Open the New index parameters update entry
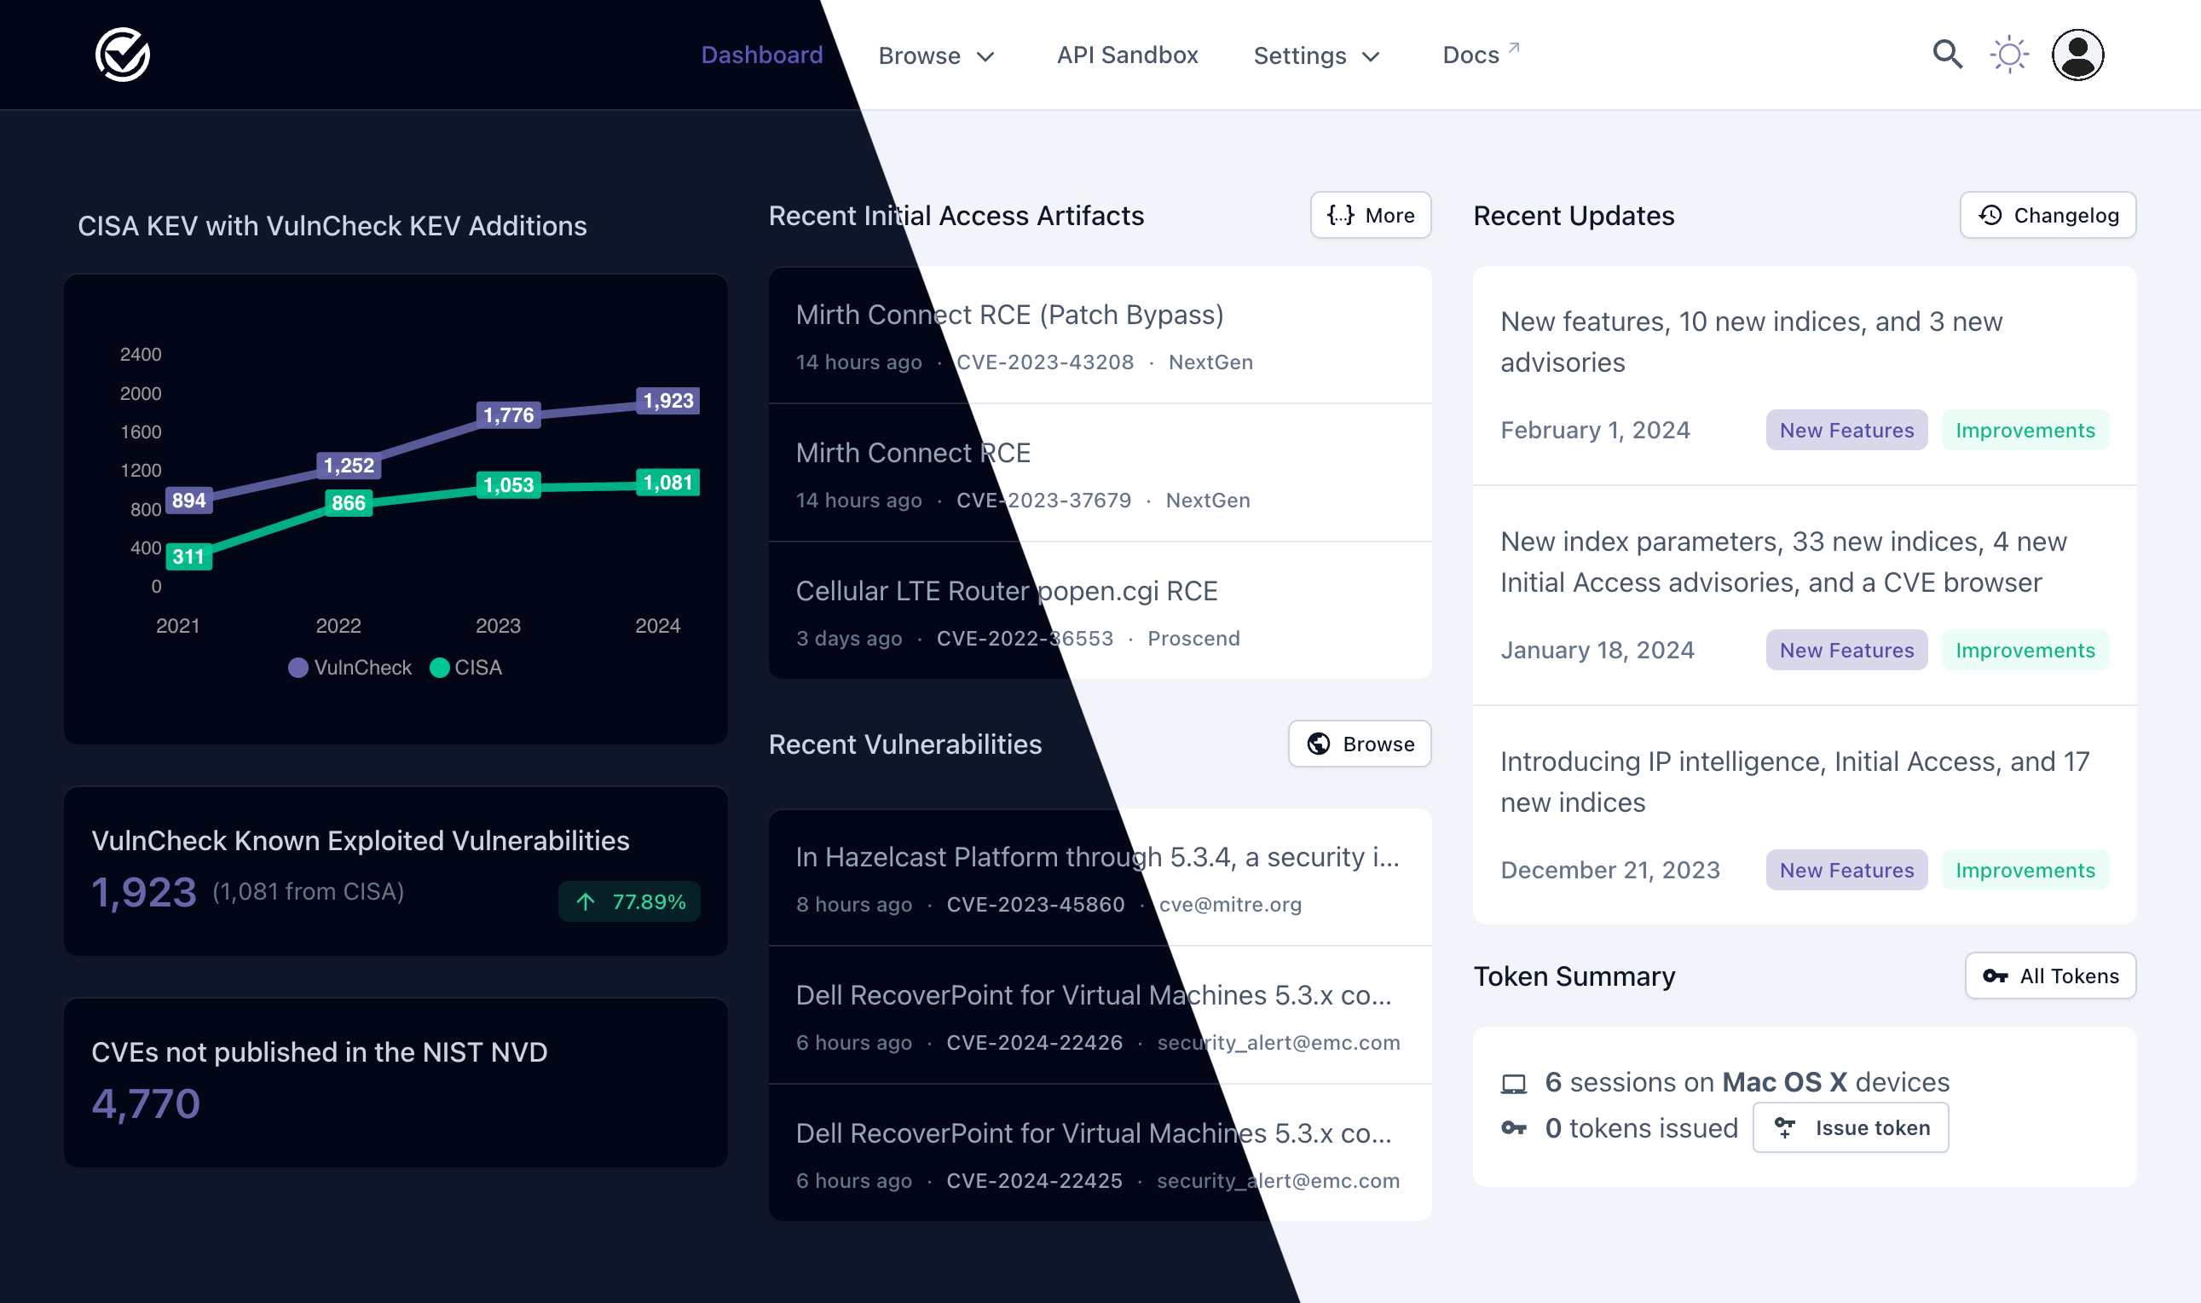The width and height of the screenshot is (2201, 1303). 1805,595
